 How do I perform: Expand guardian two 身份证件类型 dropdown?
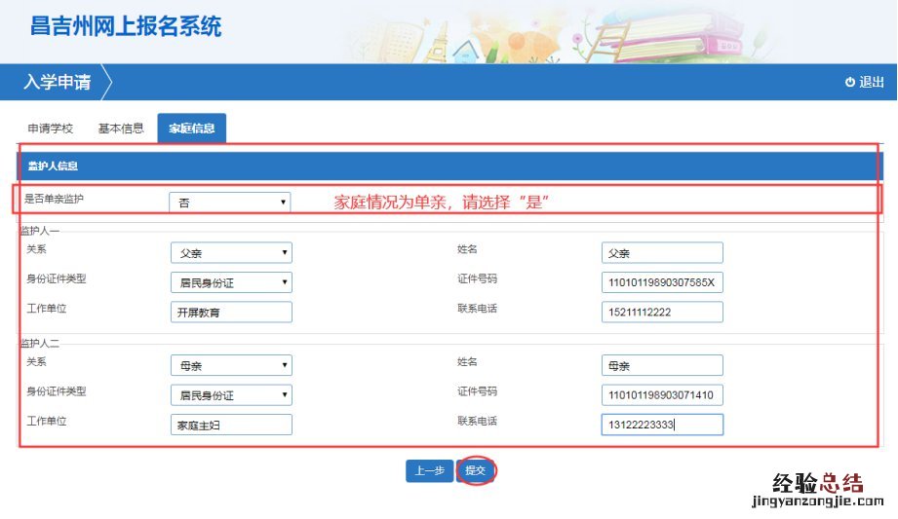pyautogui.click(x=230, y=395)
